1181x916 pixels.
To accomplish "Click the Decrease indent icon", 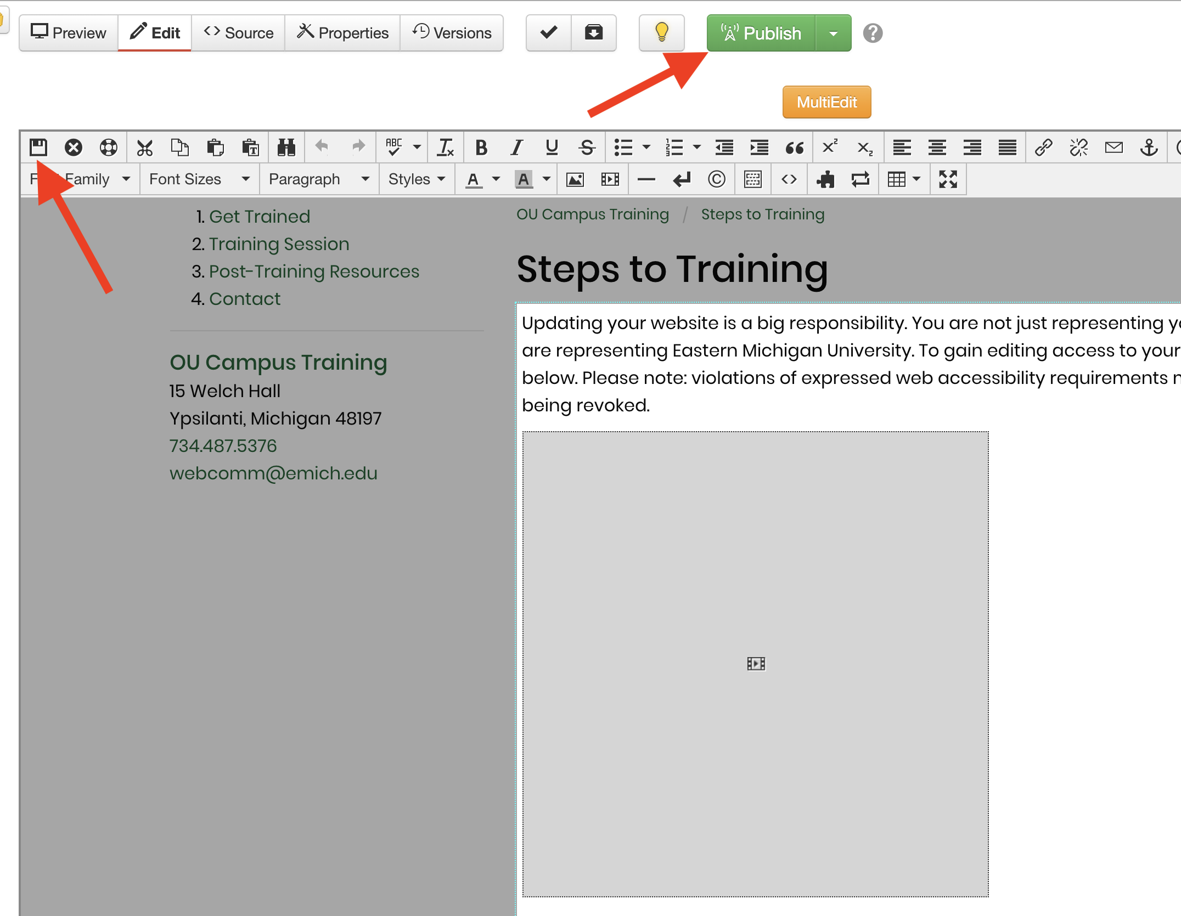I will point(724,147).
